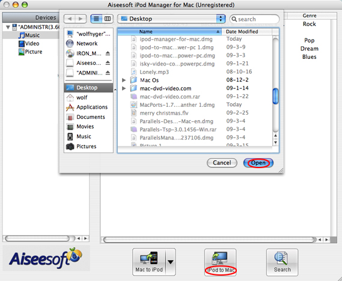Viewport: 342px width, 281px height.
Task: Select Picture under Devices
Action: [x=31, y=52]
